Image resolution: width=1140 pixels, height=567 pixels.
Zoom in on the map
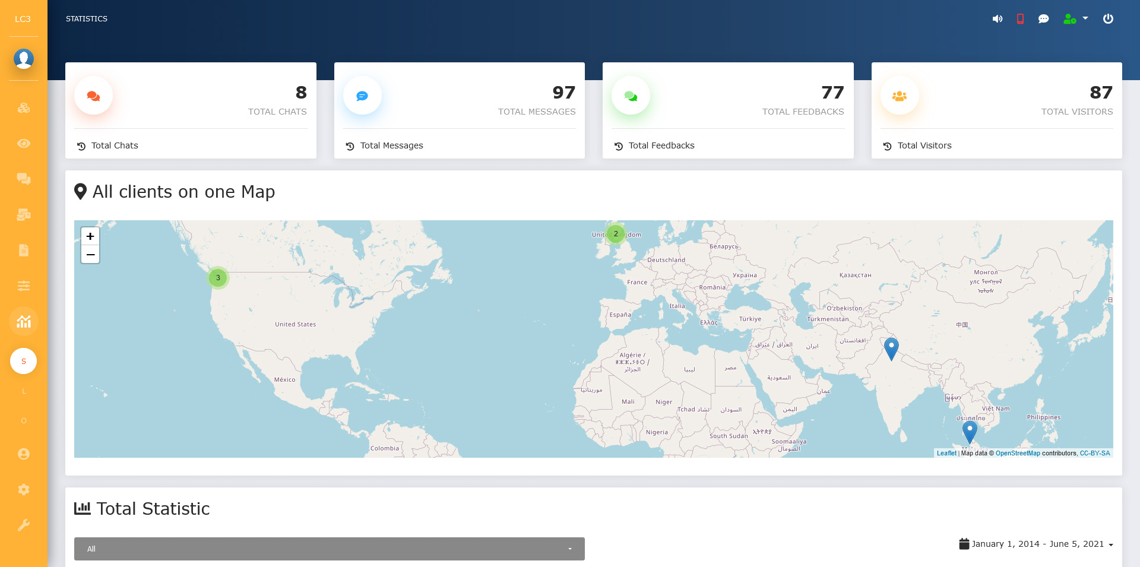(x=90, y=236)
